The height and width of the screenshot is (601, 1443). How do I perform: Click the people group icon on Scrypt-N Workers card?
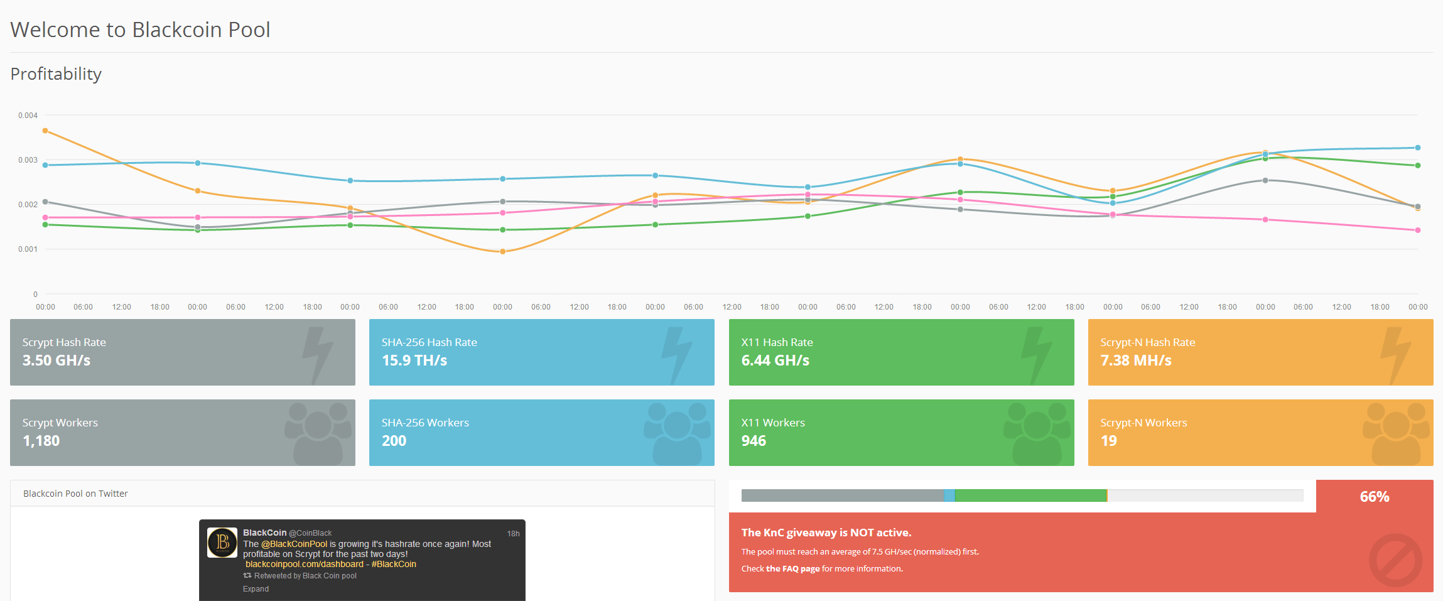pos(1396,434)
